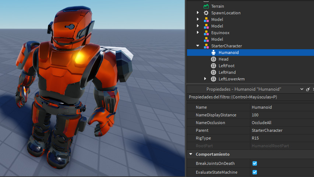Screen dimensions: 314x177
Task: Click the StarterCharacter model icon
Action: [x=206, y=46]
